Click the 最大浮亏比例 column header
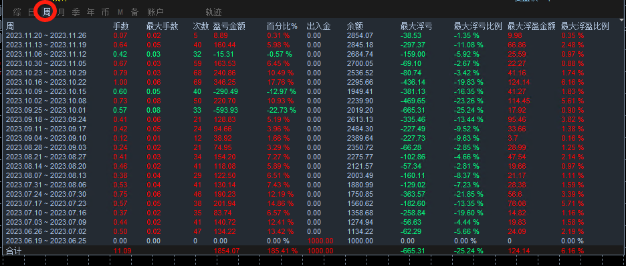The height and width of the screenshot is (266, 626). (x=478, y=27)
